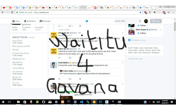Open Photoshop from the taskbar
176x110 pixels.
[100, 102]
